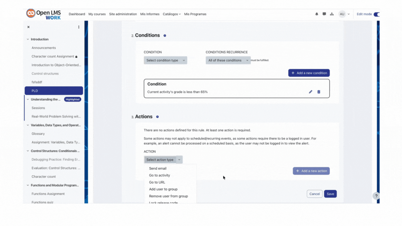Viewport: 402px width, 226px height.
Task: Open Introduction to Object-Oriented item
Action: coord(56,65)
